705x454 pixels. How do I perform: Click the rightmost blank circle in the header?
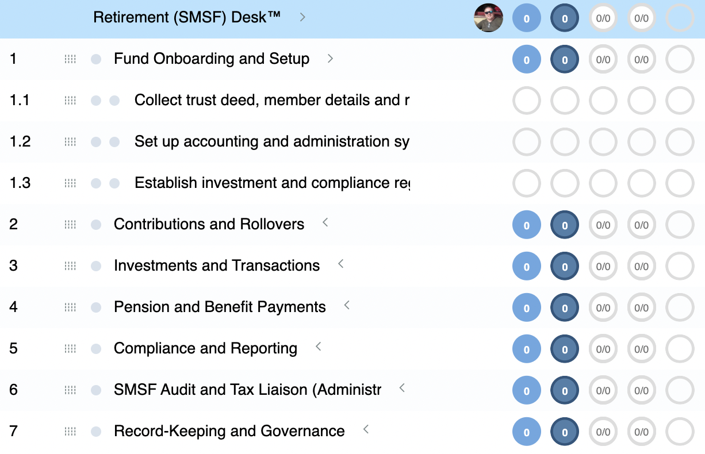[679, 18]
